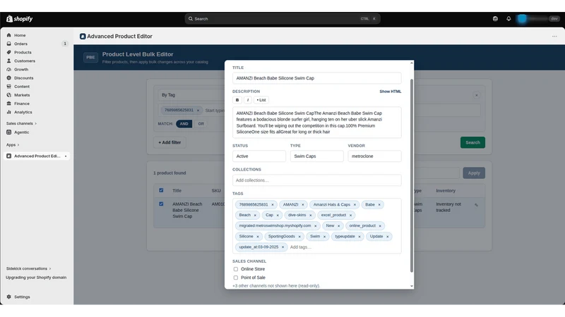The image size is (565, 317).
Task: Open Products in the sidebar
Action: pos(23,52)
